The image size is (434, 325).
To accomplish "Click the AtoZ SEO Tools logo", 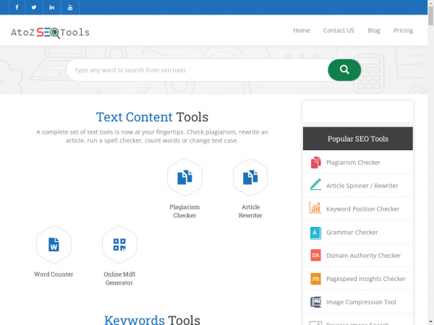I will tap(50, 32).
